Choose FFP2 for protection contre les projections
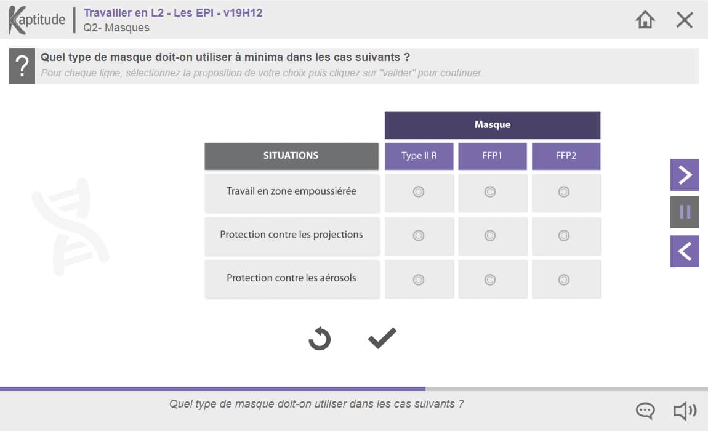This screenshot has height=431, width=708. tap(563, 235)
